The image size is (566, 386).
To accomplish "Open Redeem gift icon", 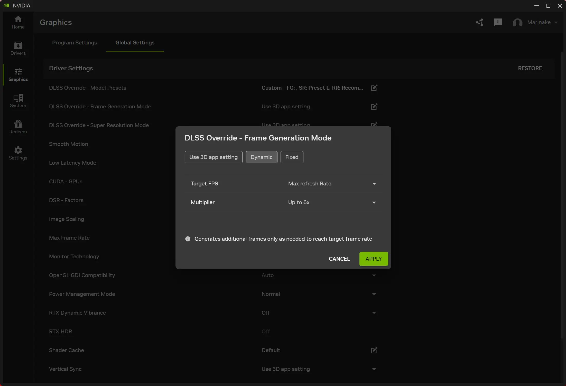I will (x=18, y=127).
